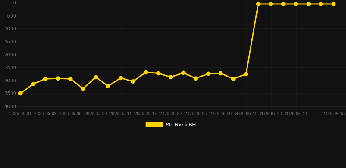Click the 2026-05-01 x-axis label
The height and width of the screenshot is (168, 346).
tap(20, 114)
